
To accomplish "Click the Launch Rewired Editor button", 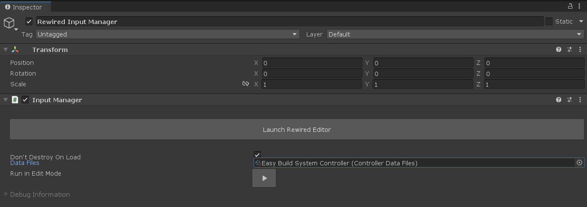I will [x=297, y=130].
